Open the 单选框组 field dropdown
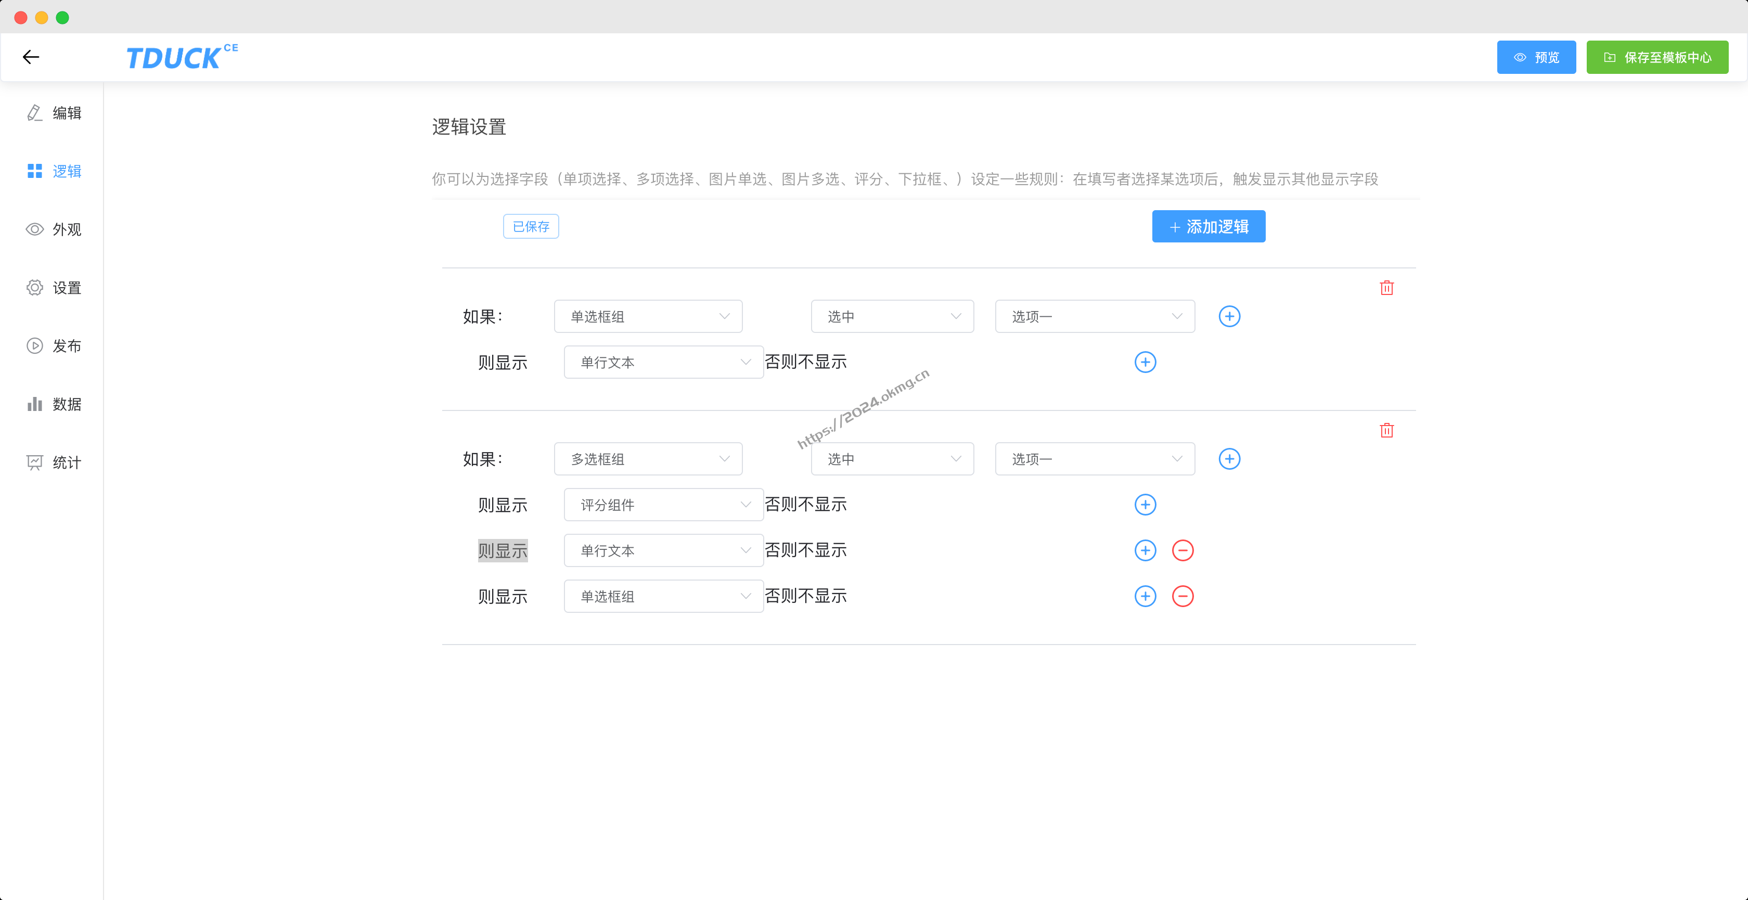 point(647,316)
